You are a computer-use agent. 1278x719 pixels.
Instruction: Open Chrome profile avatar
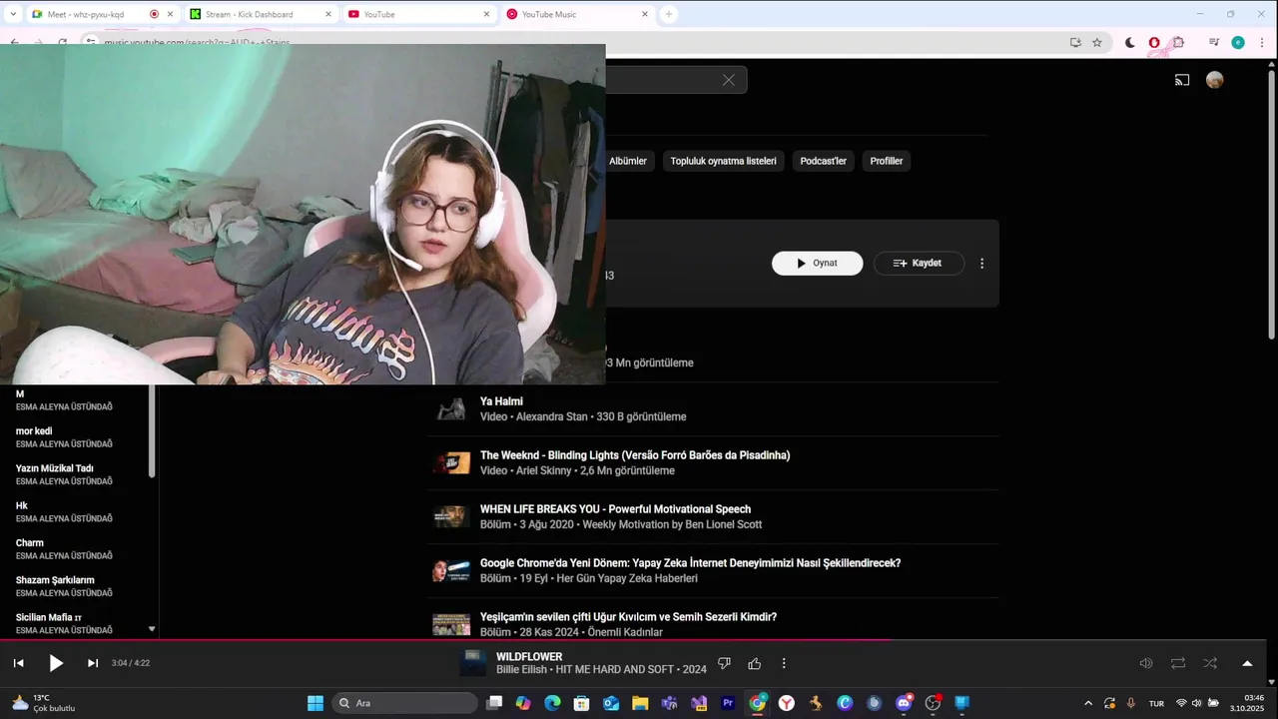(x=1238, y=43)
